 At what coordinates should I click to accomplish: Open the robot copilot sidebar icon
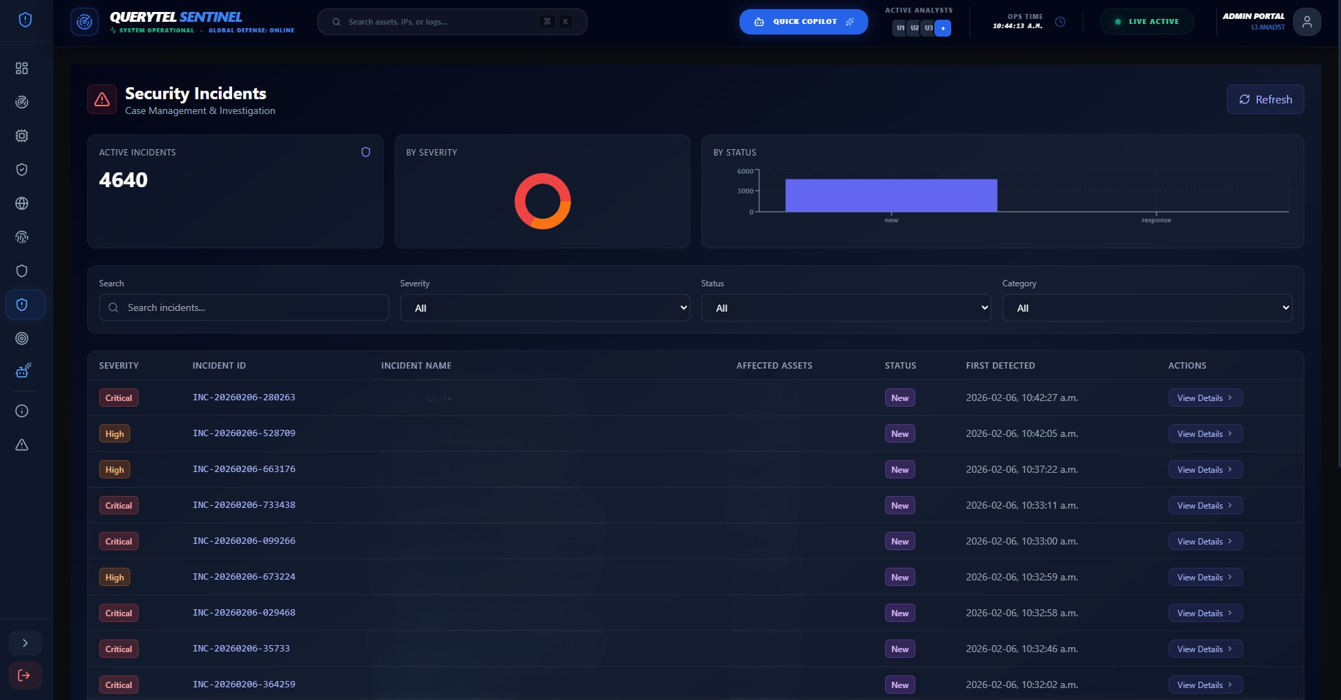23,370
